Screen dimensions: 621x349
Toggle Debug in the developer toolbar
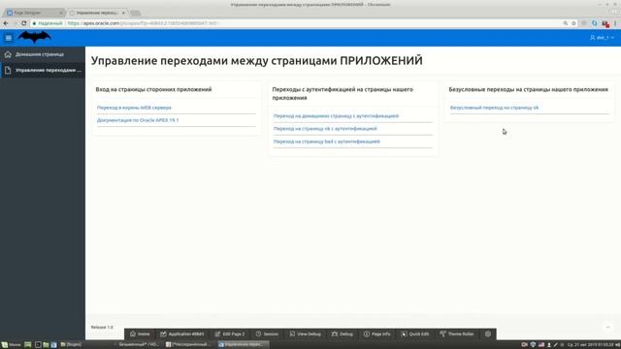[x=343, y=333]
